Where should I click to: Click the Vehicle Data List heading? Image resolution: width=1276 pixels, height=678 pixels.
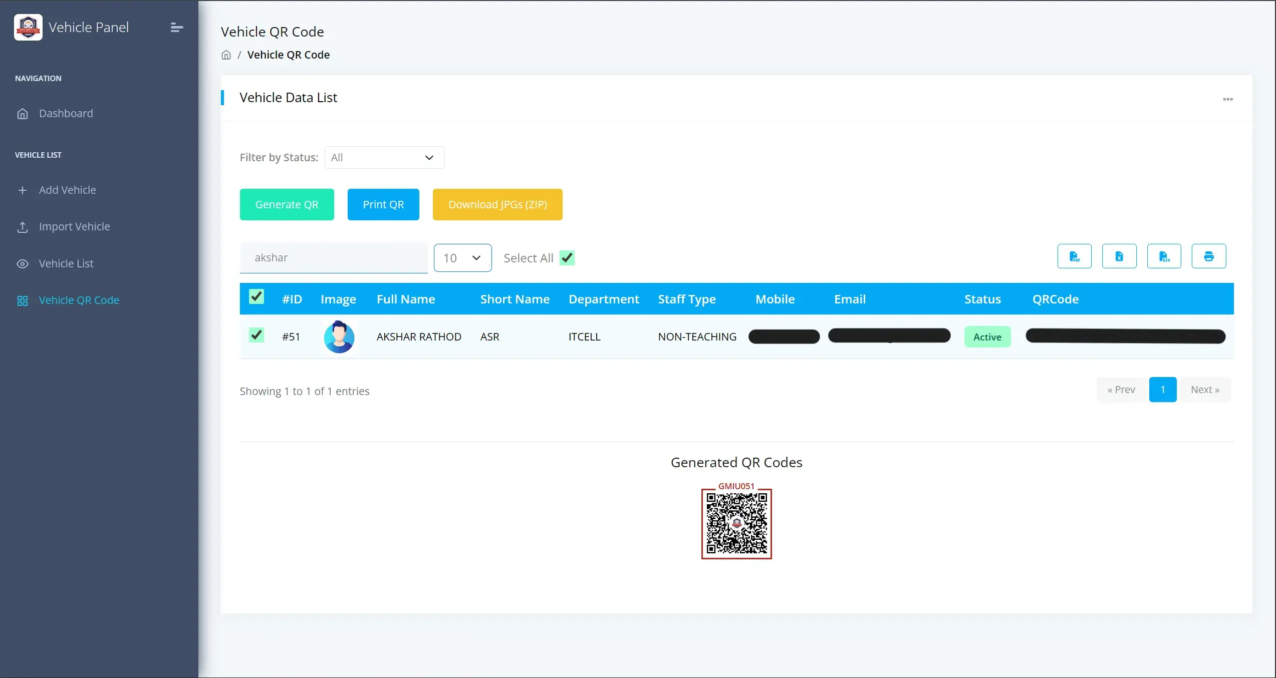[288, 98]
